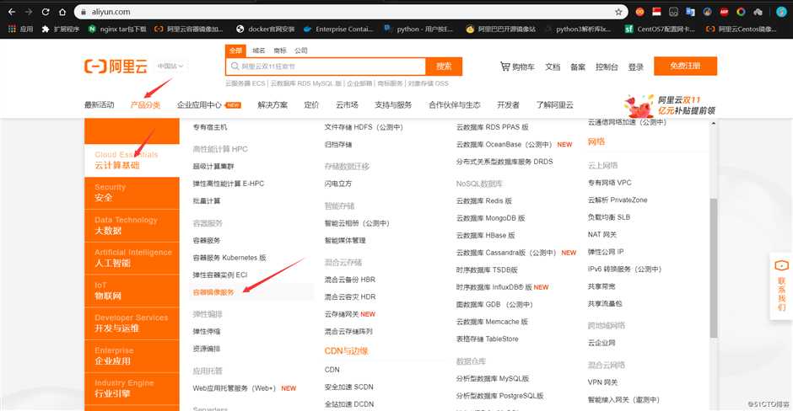Open the 混合云备份 HBR link

350,280
